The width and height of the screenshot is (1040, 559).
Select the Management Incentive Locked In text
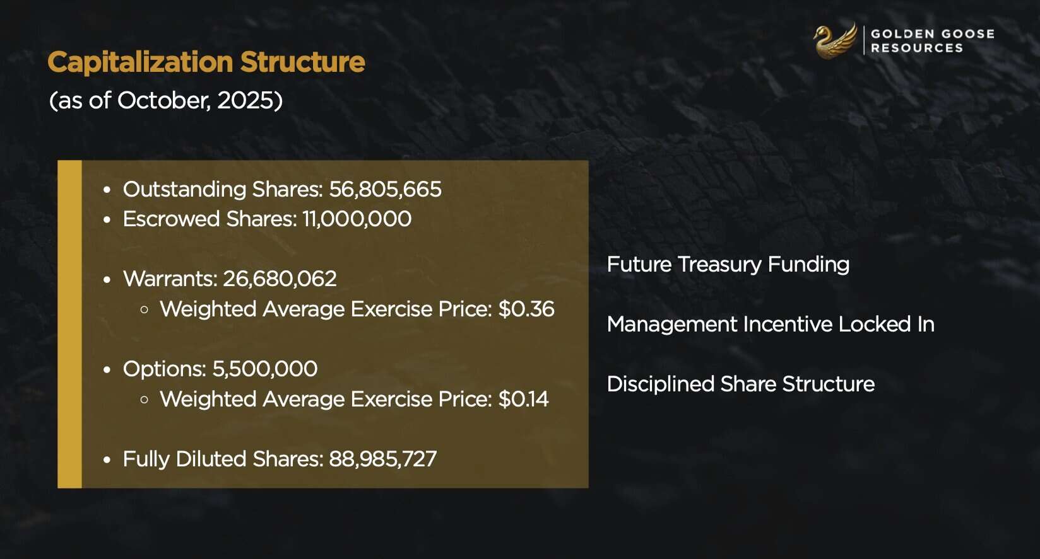[771, 325]
